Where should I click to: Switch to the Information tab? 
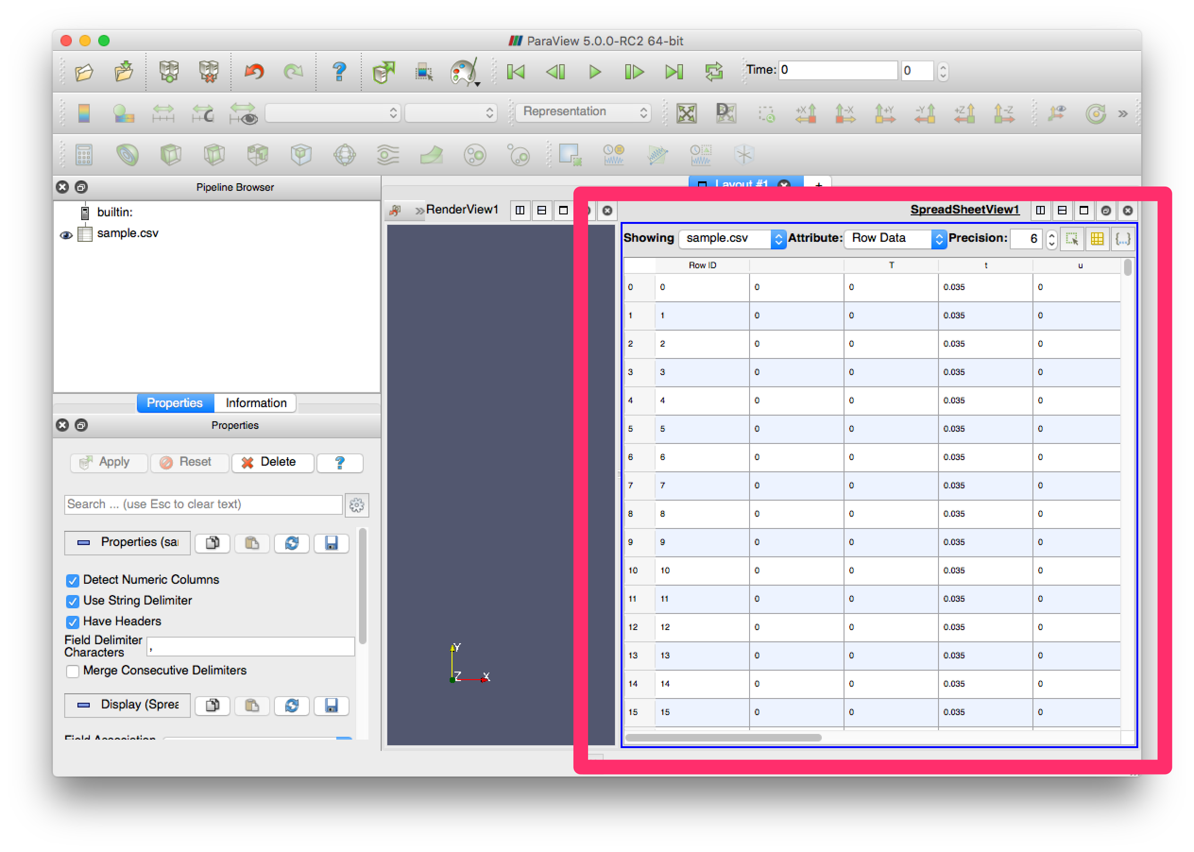click(256, 403)
